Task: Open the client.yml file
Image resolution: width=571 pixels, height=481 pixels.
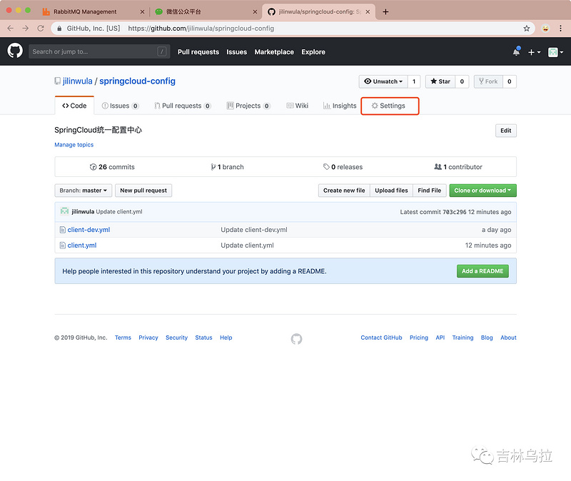Action: pos(82,245)
